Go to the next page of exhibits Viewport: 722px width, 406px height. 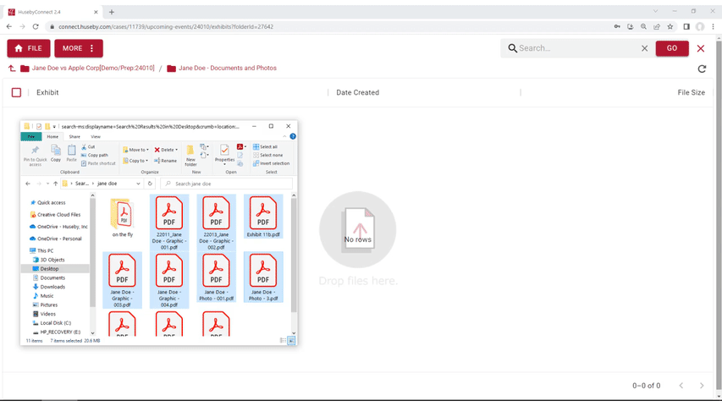click(702, 386)
